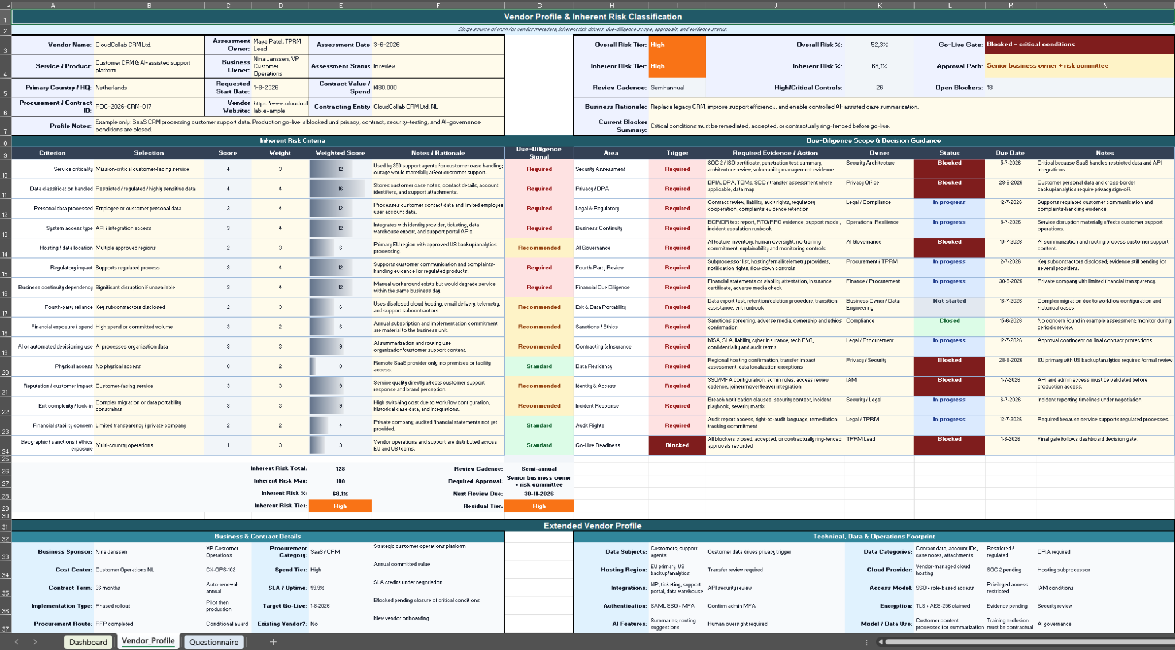Viewport: 1175px width, 650px height.
Task: Select the Vendor_Profile sheet tab
Action: coord(148,641)
